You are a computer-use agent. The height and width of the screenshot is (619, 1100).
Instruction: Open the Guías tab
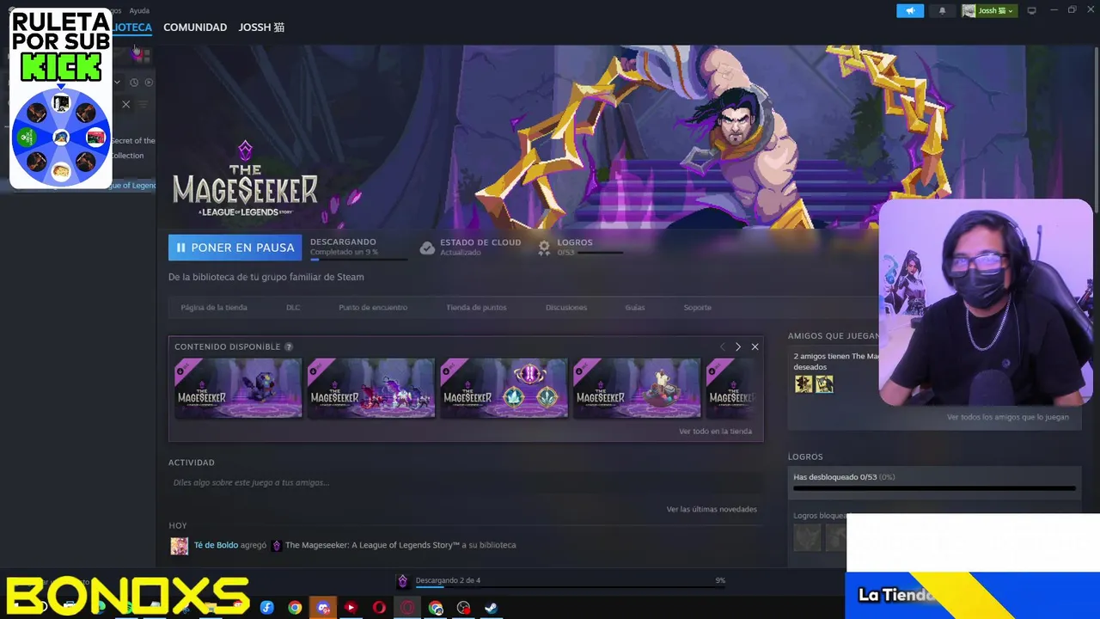[635, 307]
